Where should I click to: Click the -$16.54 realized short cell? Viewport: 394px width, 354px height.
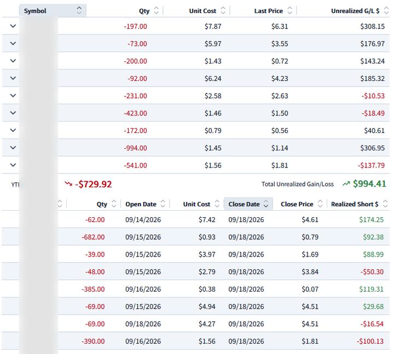(x=372, y=324)
